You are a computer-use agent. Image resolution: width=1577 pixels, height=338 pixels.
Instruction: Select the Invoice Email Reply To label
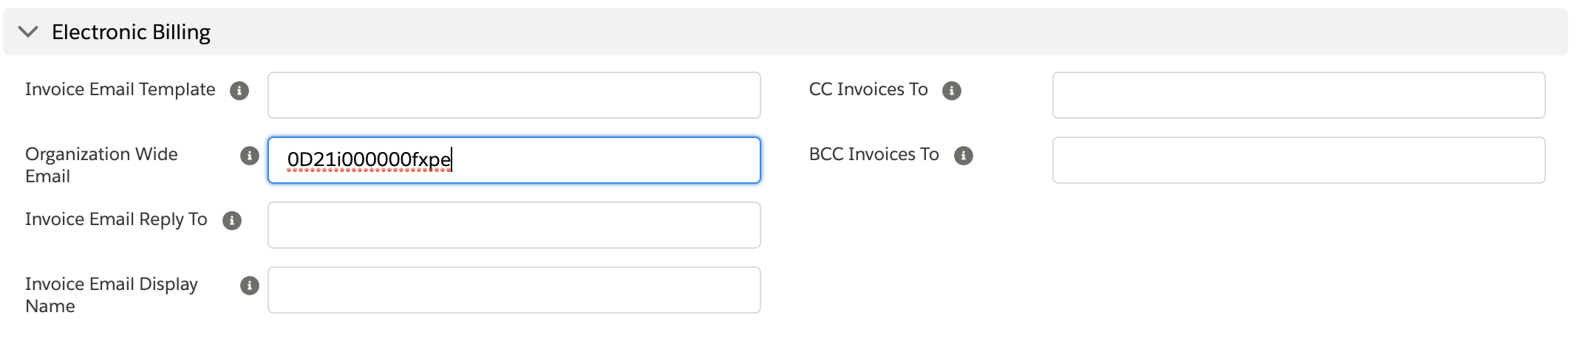click(116, 219)
